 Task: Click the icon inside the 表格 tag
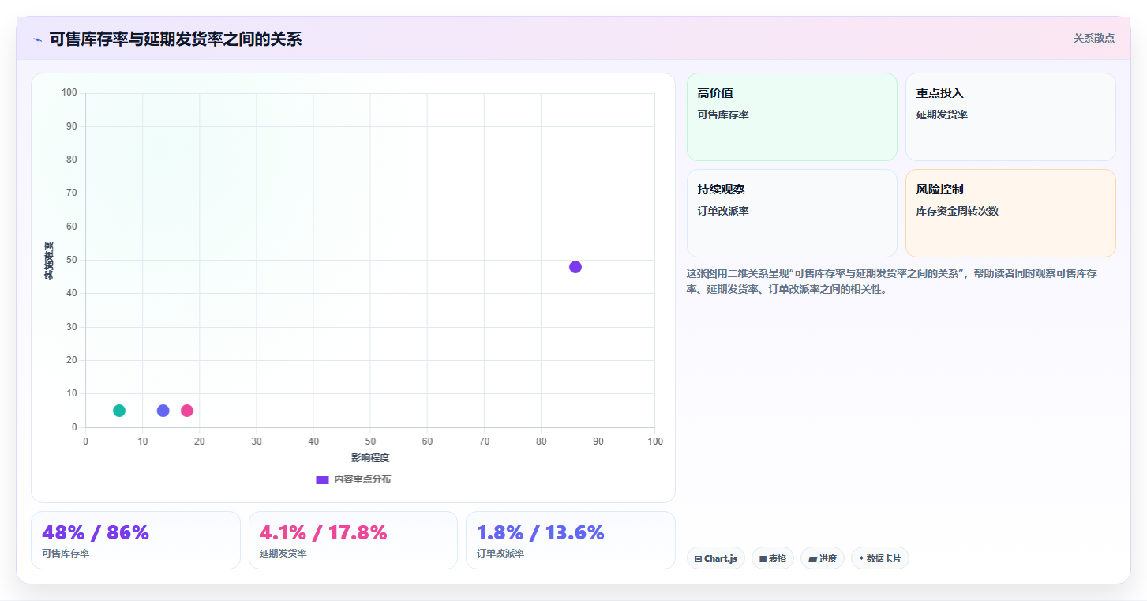[763, 558]
